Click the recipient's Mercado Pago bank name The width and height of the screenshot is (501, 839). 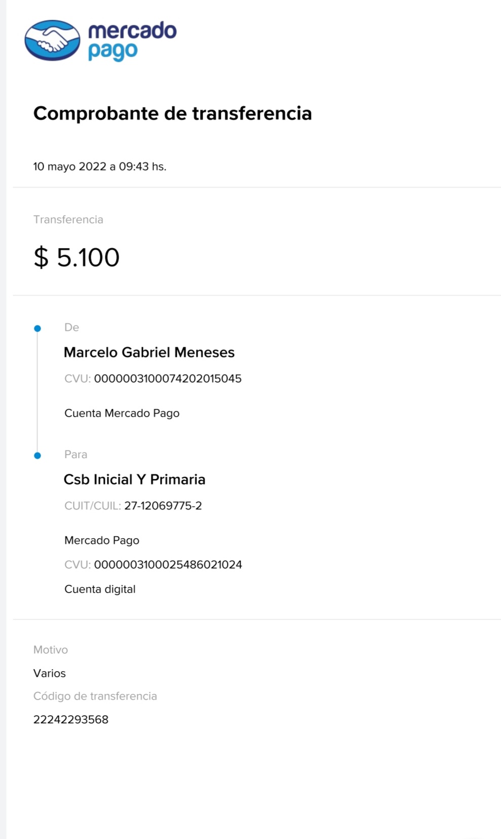point(102,541)
